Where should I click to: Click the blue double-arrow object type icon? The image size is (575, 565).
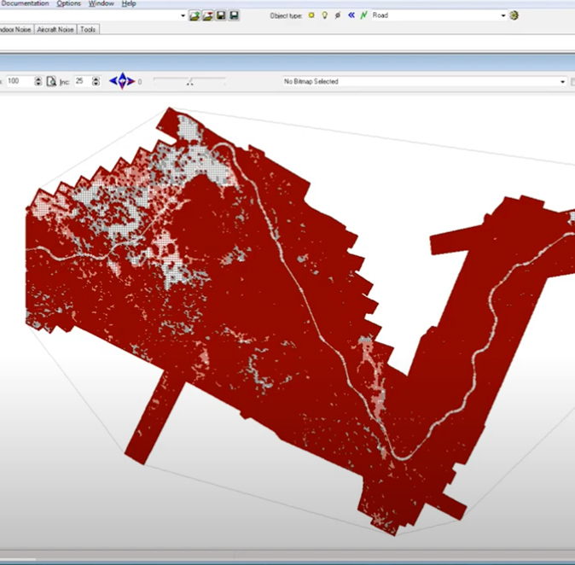(351, 15)
